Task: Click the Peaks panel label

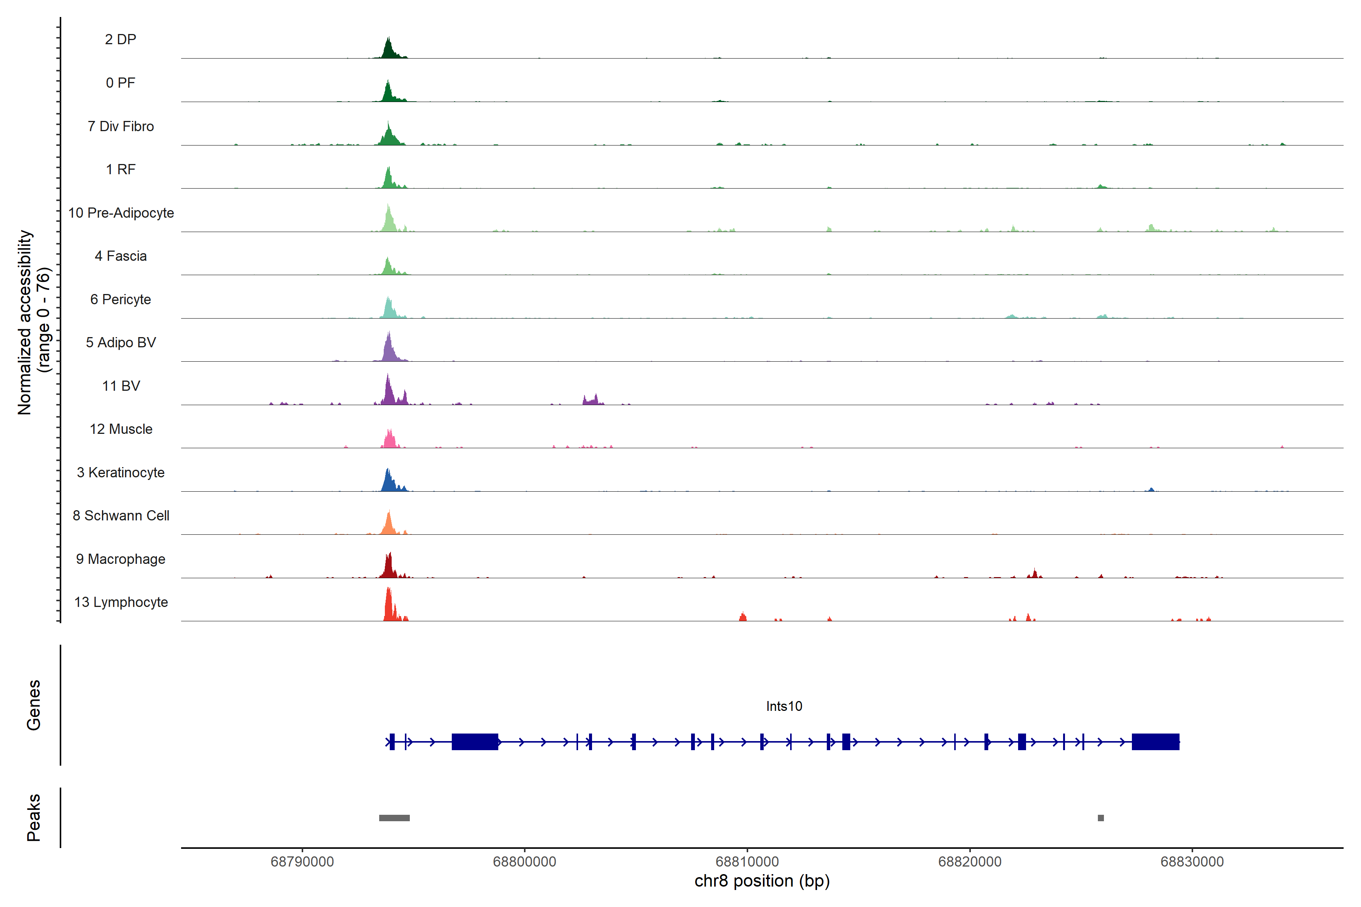Action: [34, 817]
